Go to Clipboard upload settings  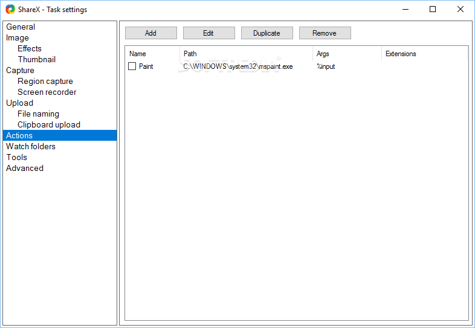(49, 125)
